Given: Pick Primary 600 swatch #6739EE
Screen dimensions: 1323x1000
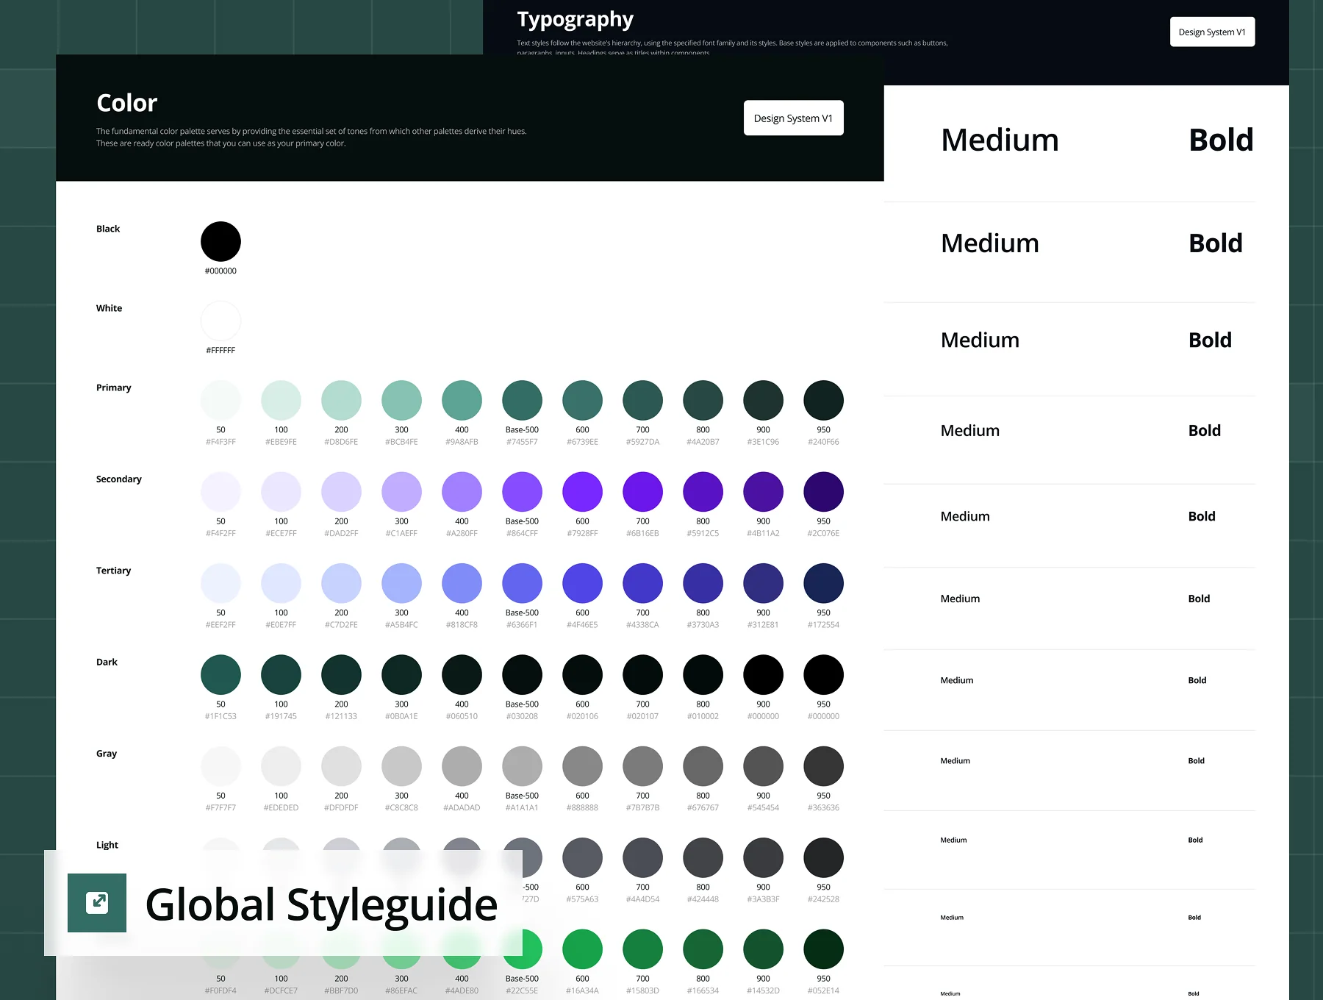Looking at the screenshot, I should point(582,400).
